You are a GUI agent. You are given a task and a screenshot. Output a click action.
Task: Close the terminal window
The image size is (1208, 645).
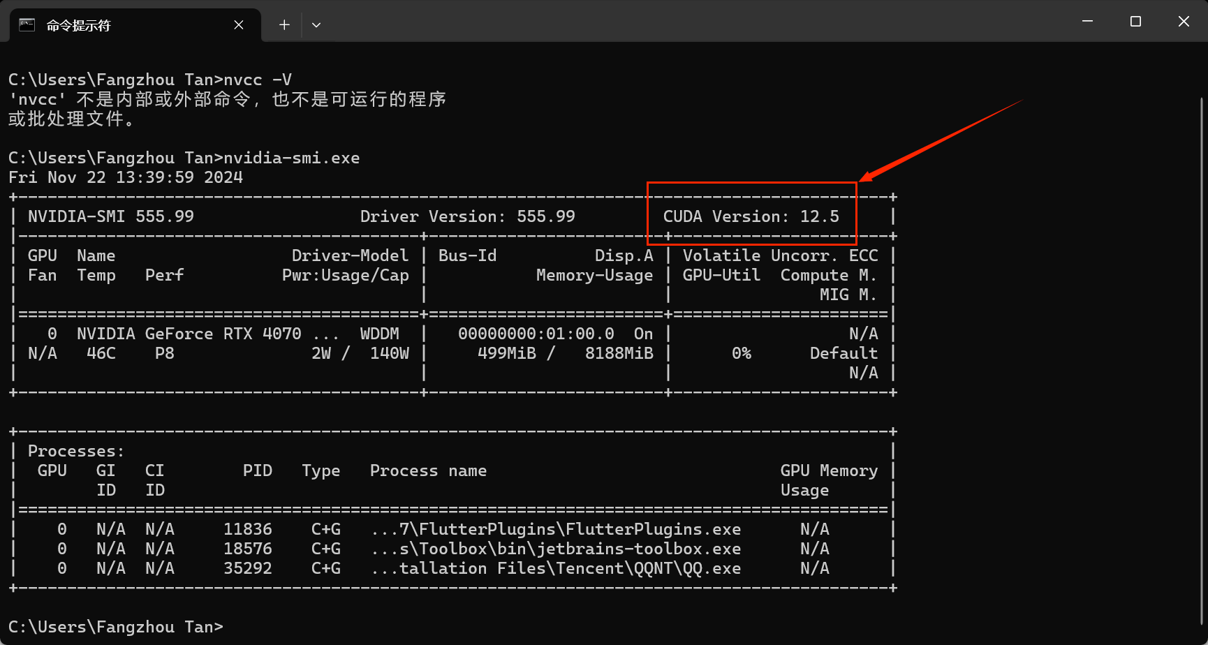pyautogui.click(x=1184, y=22)
